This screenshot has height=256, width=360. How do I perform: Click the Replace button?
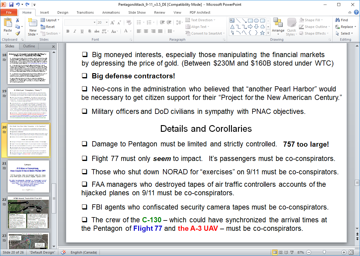[345, 27]
